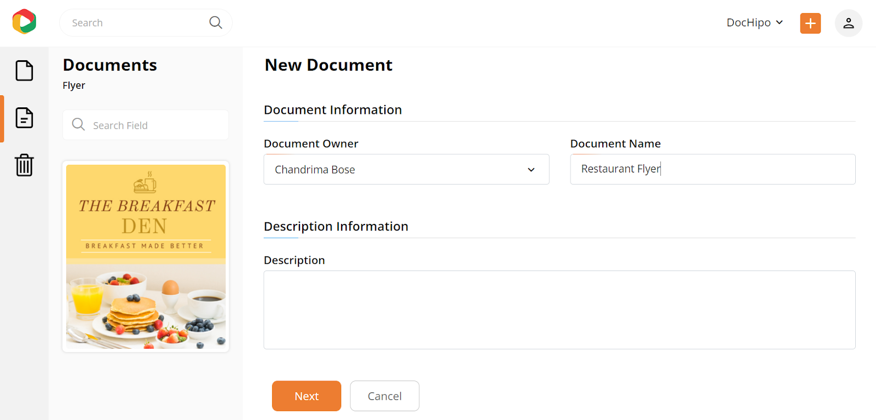This screenshot has height=420, width=876.
Task: Click the DocHipo logo icon
Action: coord(24,22)
